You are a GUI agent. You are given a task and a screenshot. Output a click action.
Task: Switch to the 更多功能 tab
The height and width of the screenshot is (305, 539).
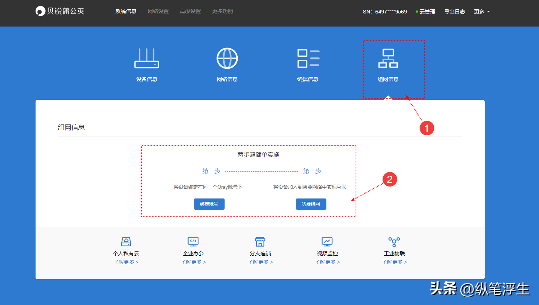[222, 11]
